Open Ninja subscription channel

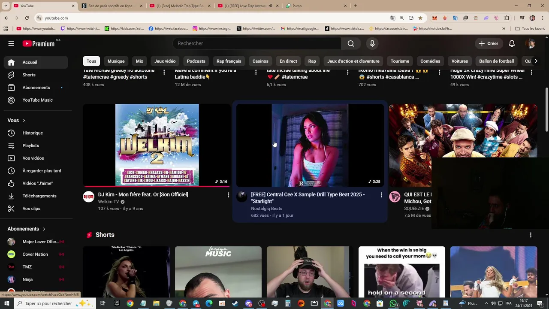point(36,279)
